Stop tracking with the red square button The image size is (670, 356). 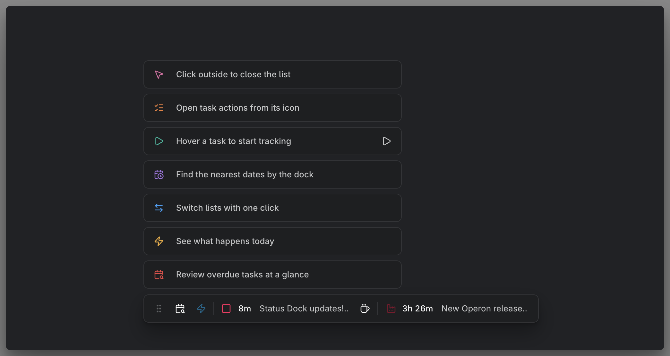(x=226, y=309)
